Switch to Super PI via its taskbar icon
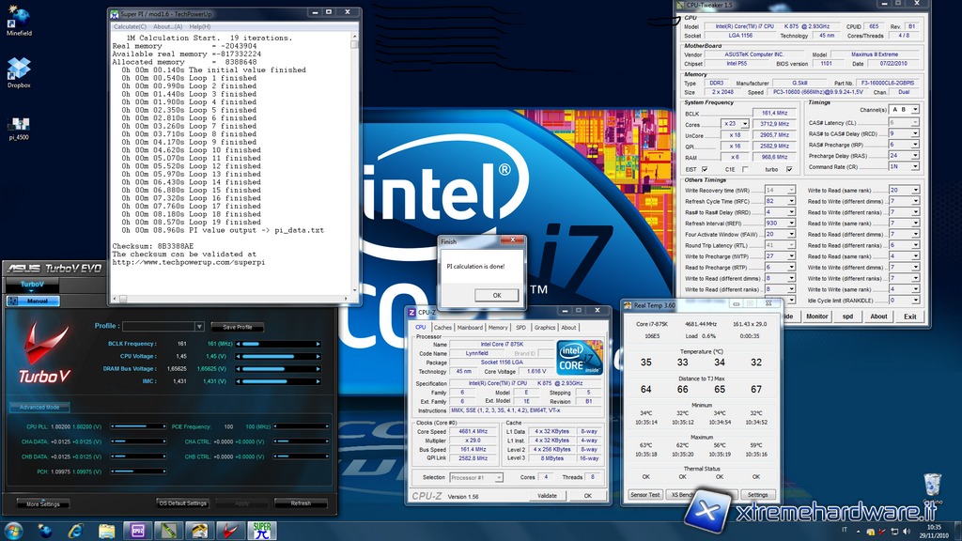Screen dimensions: 962x541 (260, 530)
